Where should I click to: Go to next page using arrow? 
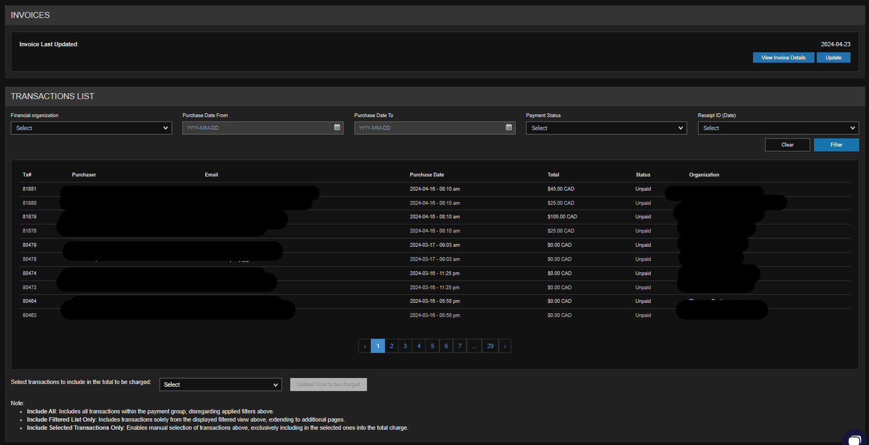(505, 346)
